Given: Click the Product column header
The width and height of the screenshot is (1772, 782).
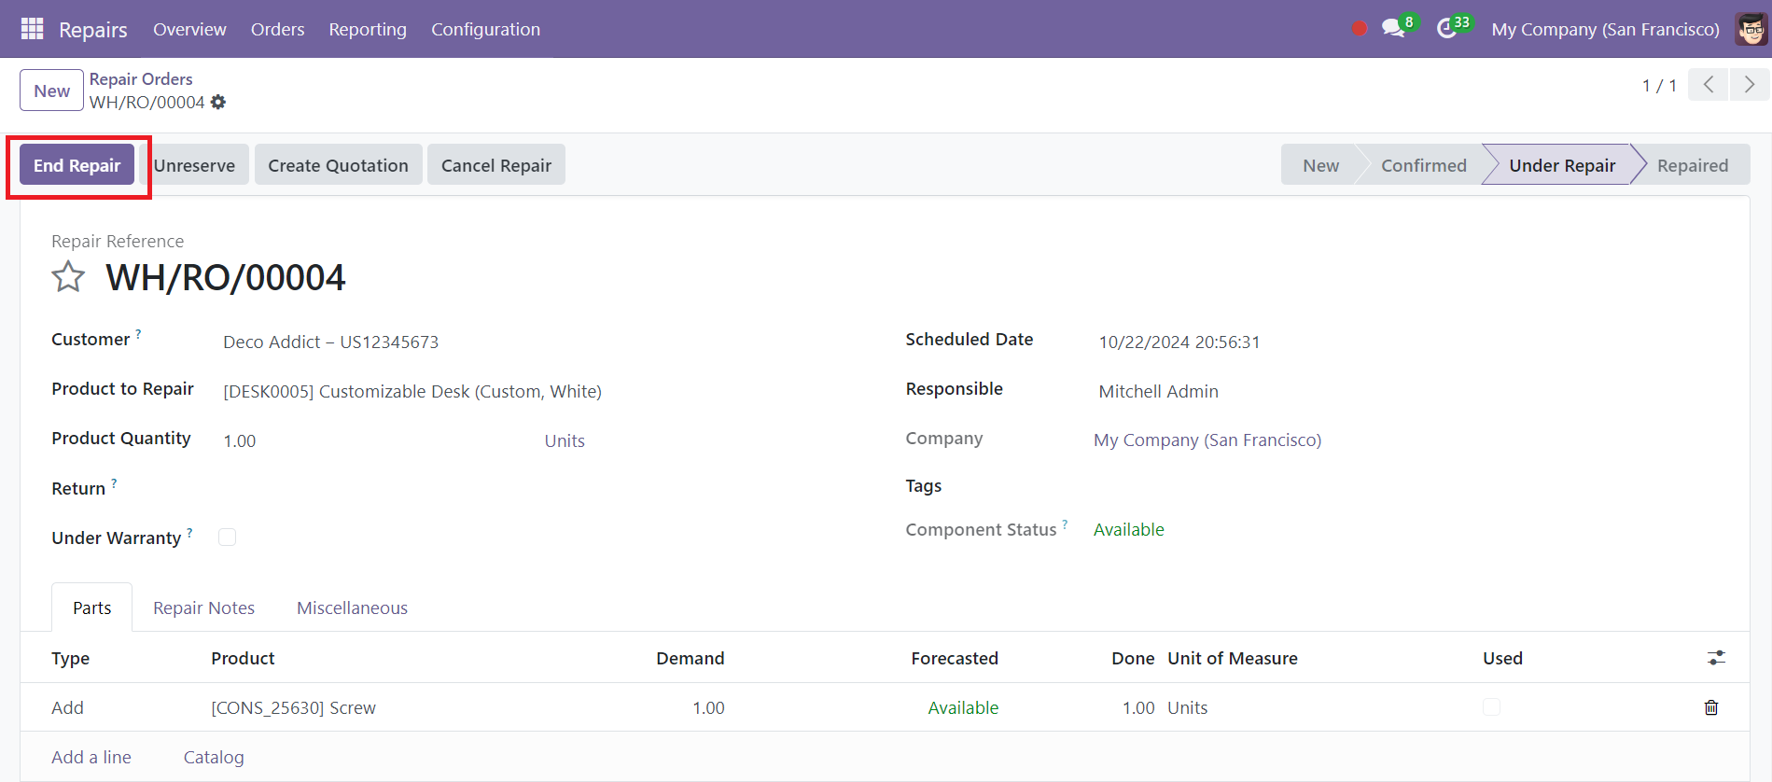Looking at the screenshot, I should click(243, 658).
